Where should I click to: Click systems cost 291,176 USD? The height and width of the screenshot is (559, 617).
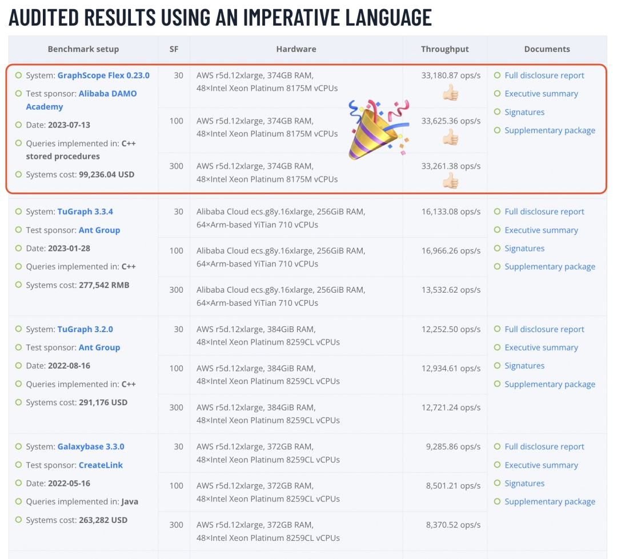[x=103, y=402]
